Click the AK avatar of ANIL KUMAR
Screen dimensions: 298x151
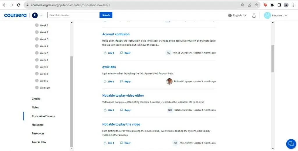pyautogui.click(x=175, y=143)
